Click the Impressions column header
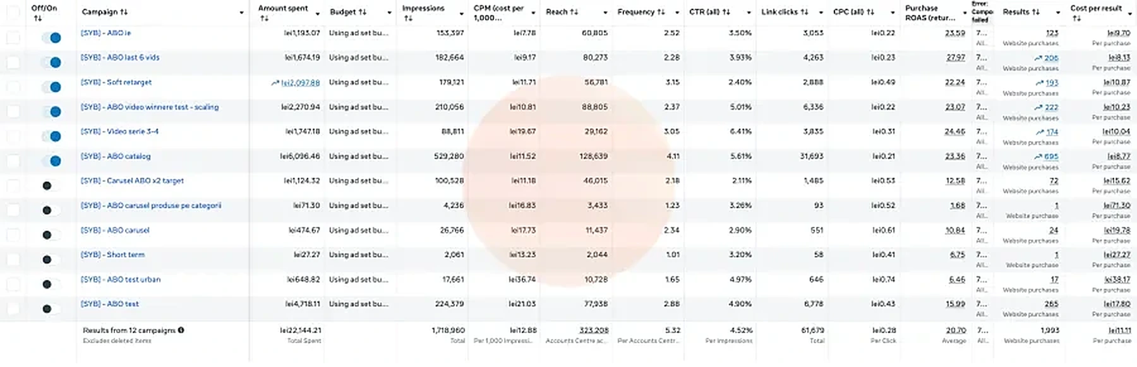 423,8
